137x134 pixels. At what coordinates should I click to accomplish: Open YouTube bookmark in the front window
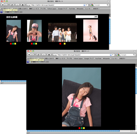tap(98, 59)
